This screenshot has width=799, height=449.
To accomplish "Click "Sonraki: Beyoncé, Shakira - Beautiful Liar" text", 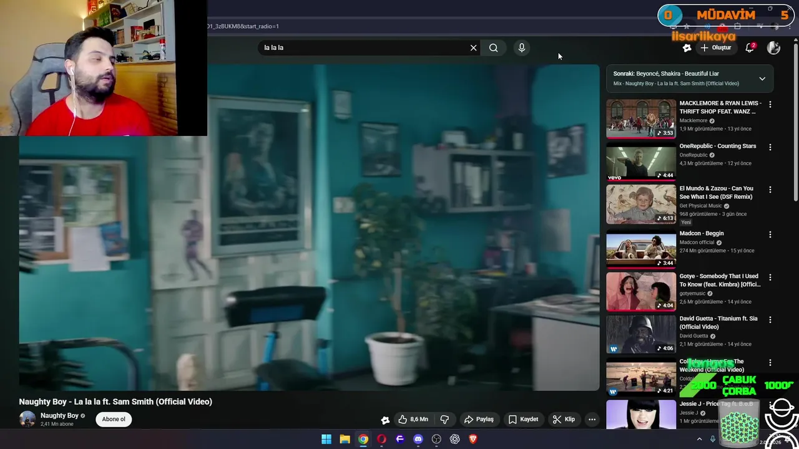I will click(x=666, y=74).
